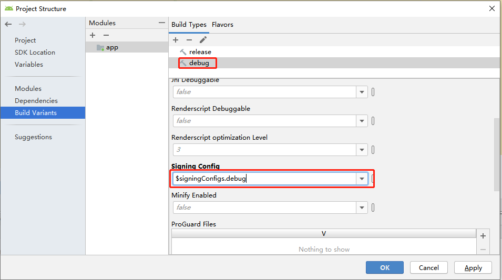
Task: Open Dependencies in left sidebar
Action: (36, 101)
